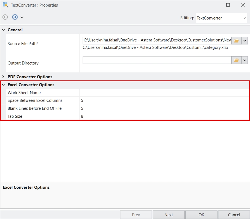Open the navigation history dropdown arrow
Screen dimensions: 250x219
point(22,17)
